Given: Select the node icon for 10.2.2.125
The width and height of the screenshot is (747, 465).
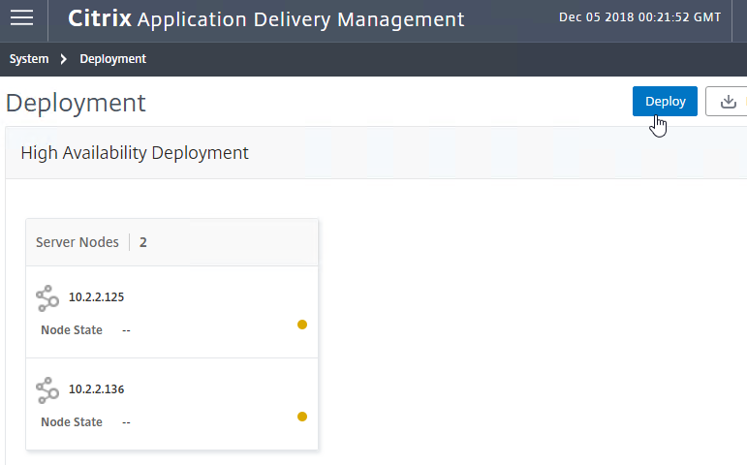Looking at the screenshot, I should pos(47,298).
